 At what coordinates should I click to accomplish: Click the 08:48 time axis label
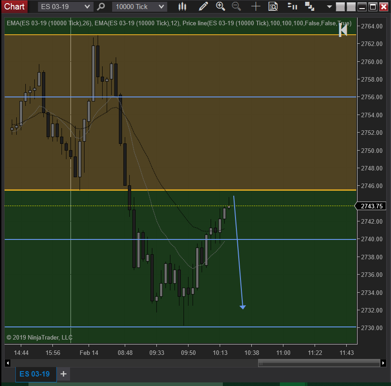point(125,353)
